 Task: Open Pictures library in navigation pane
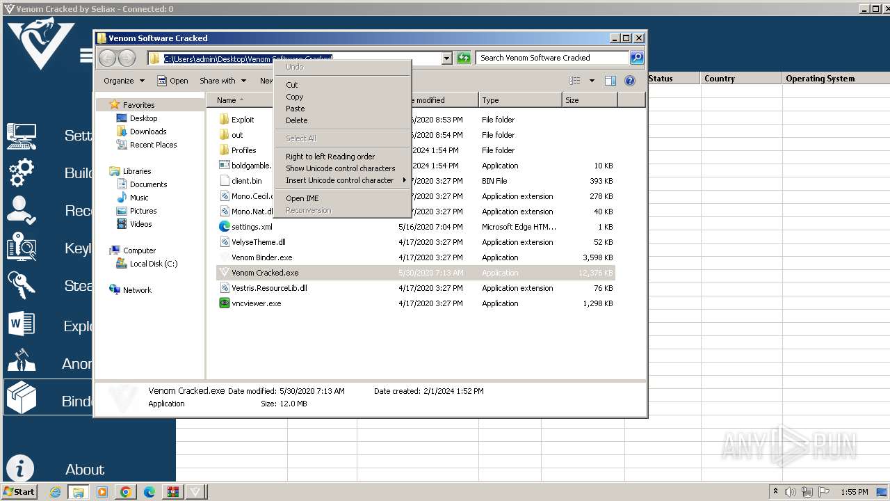(x=143, y=211)
